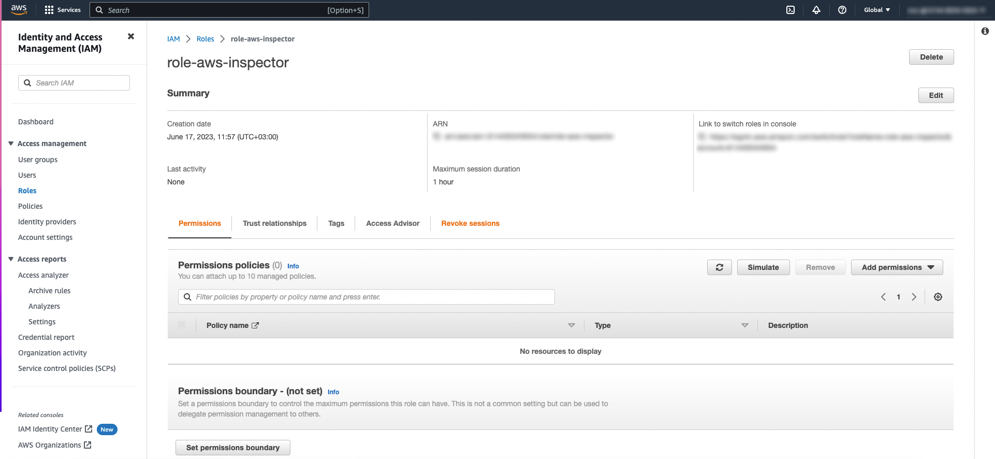Open Policies in the sidebar
Viewport: 995px width, 459px height.
point(31,206)
